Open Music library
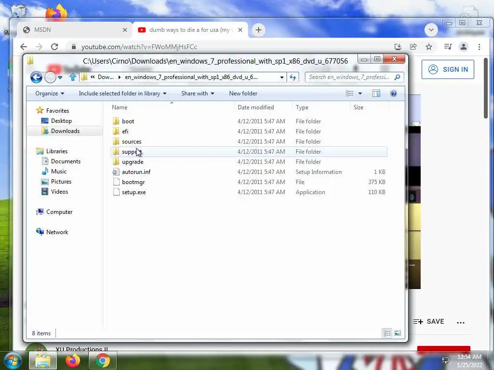This screenshot has width=494, height=370. click(58, 171)
